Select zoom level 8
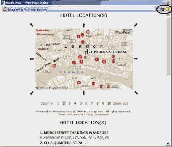 (x=97, y=104)
